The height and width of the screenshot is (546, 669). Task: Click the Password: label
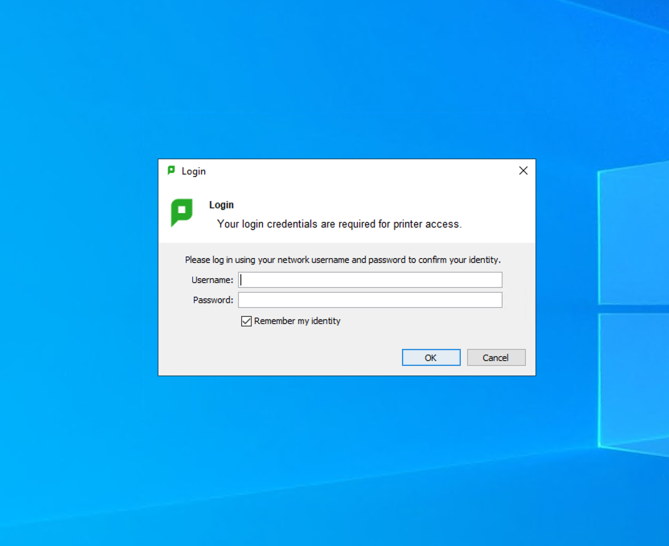213,300
